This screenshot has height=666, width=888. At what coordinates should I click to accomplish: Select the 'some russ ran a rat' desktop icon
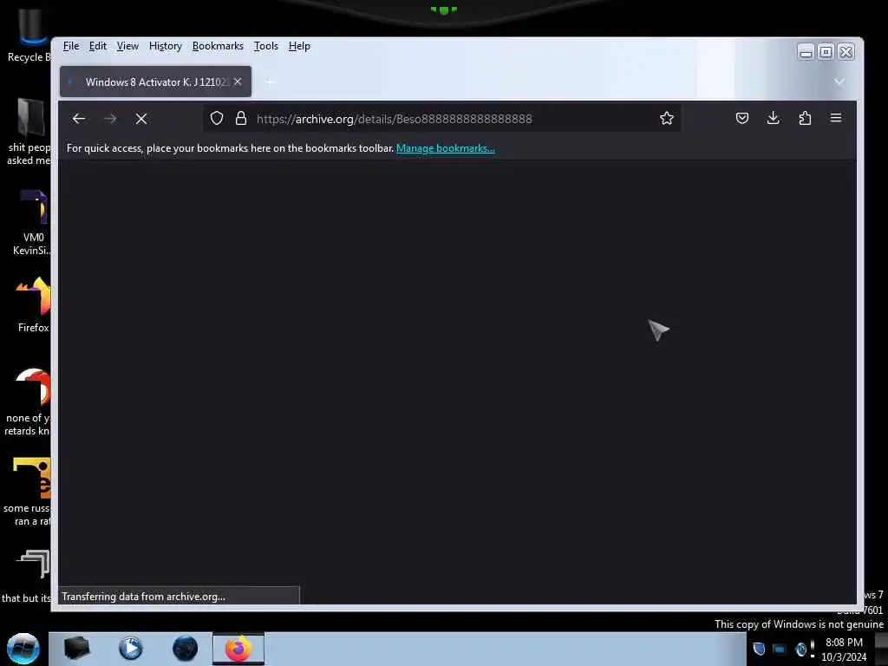27,492
